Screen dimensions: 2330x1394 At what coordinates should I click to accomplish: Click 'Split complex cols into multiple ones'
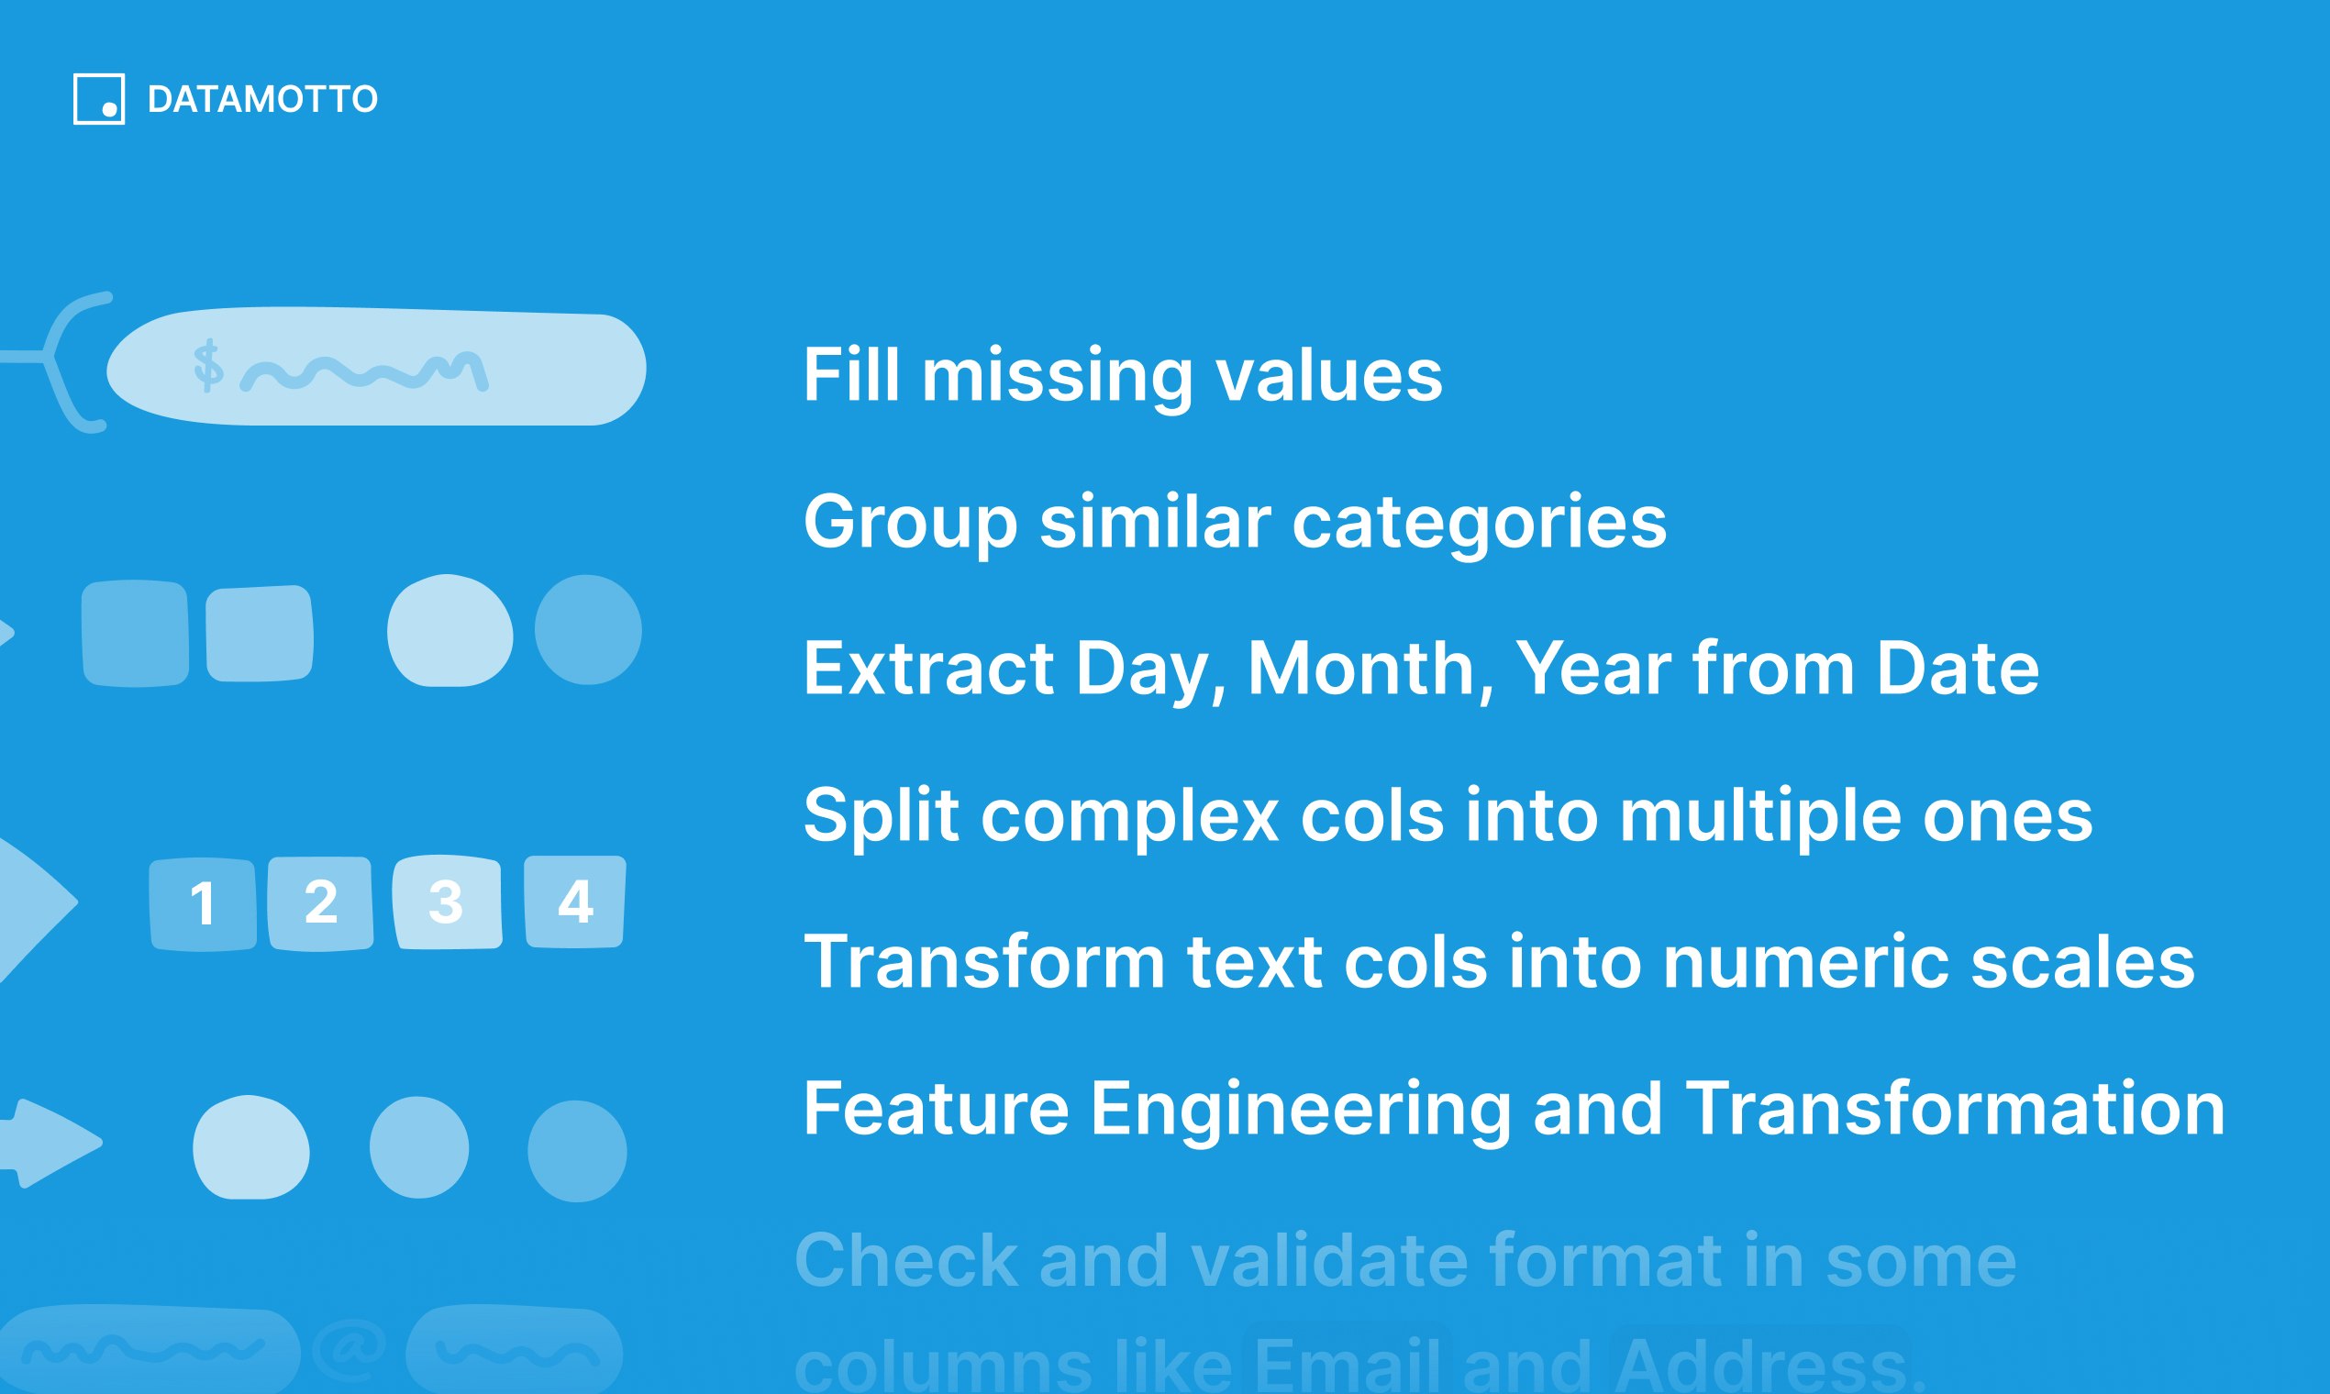[x=1448, y=815]
